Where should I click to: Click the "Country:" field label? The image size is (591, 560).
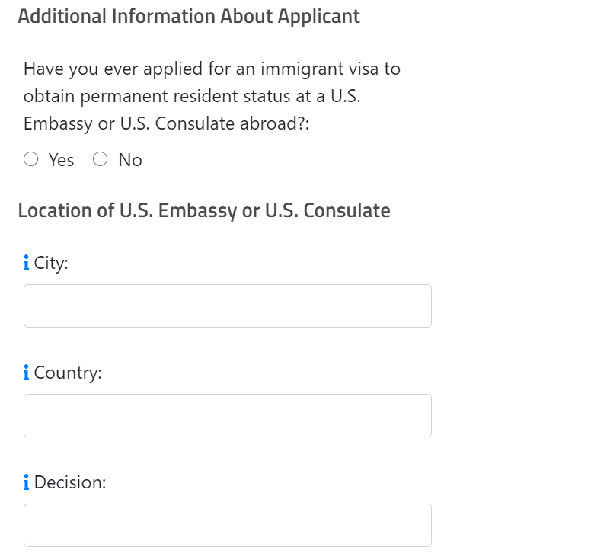tap(68, 373)
